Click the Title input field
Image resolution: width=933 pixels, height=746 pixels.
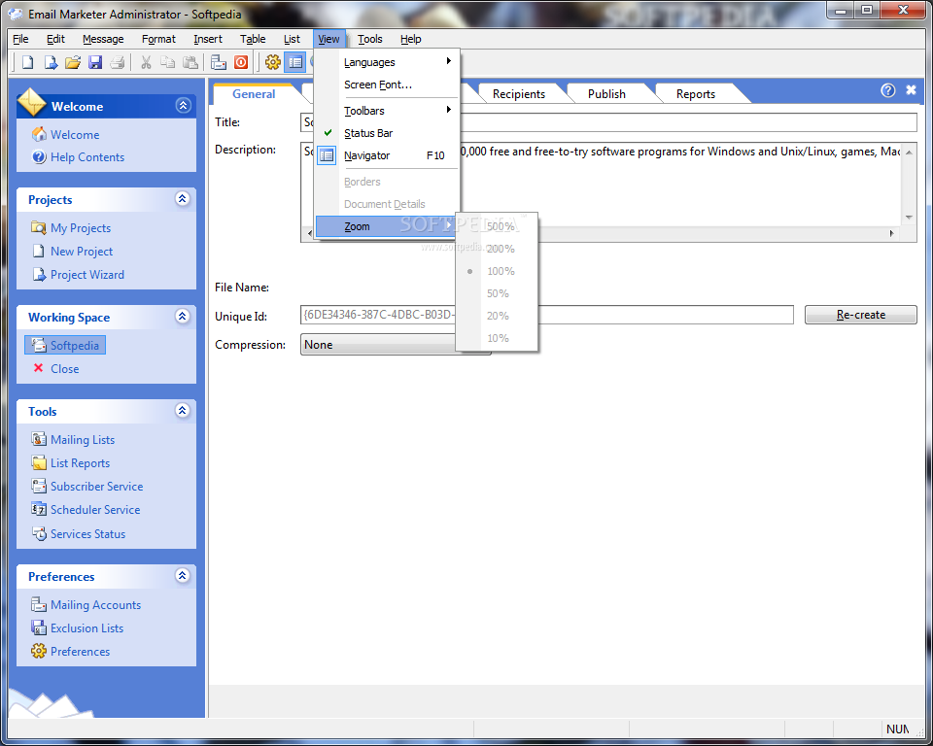pos(608,122)
